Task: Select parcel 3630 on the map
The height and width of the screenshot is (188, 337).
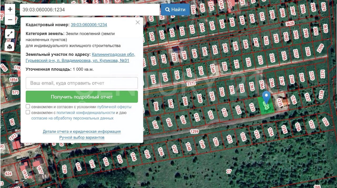Action: (325, 29)
